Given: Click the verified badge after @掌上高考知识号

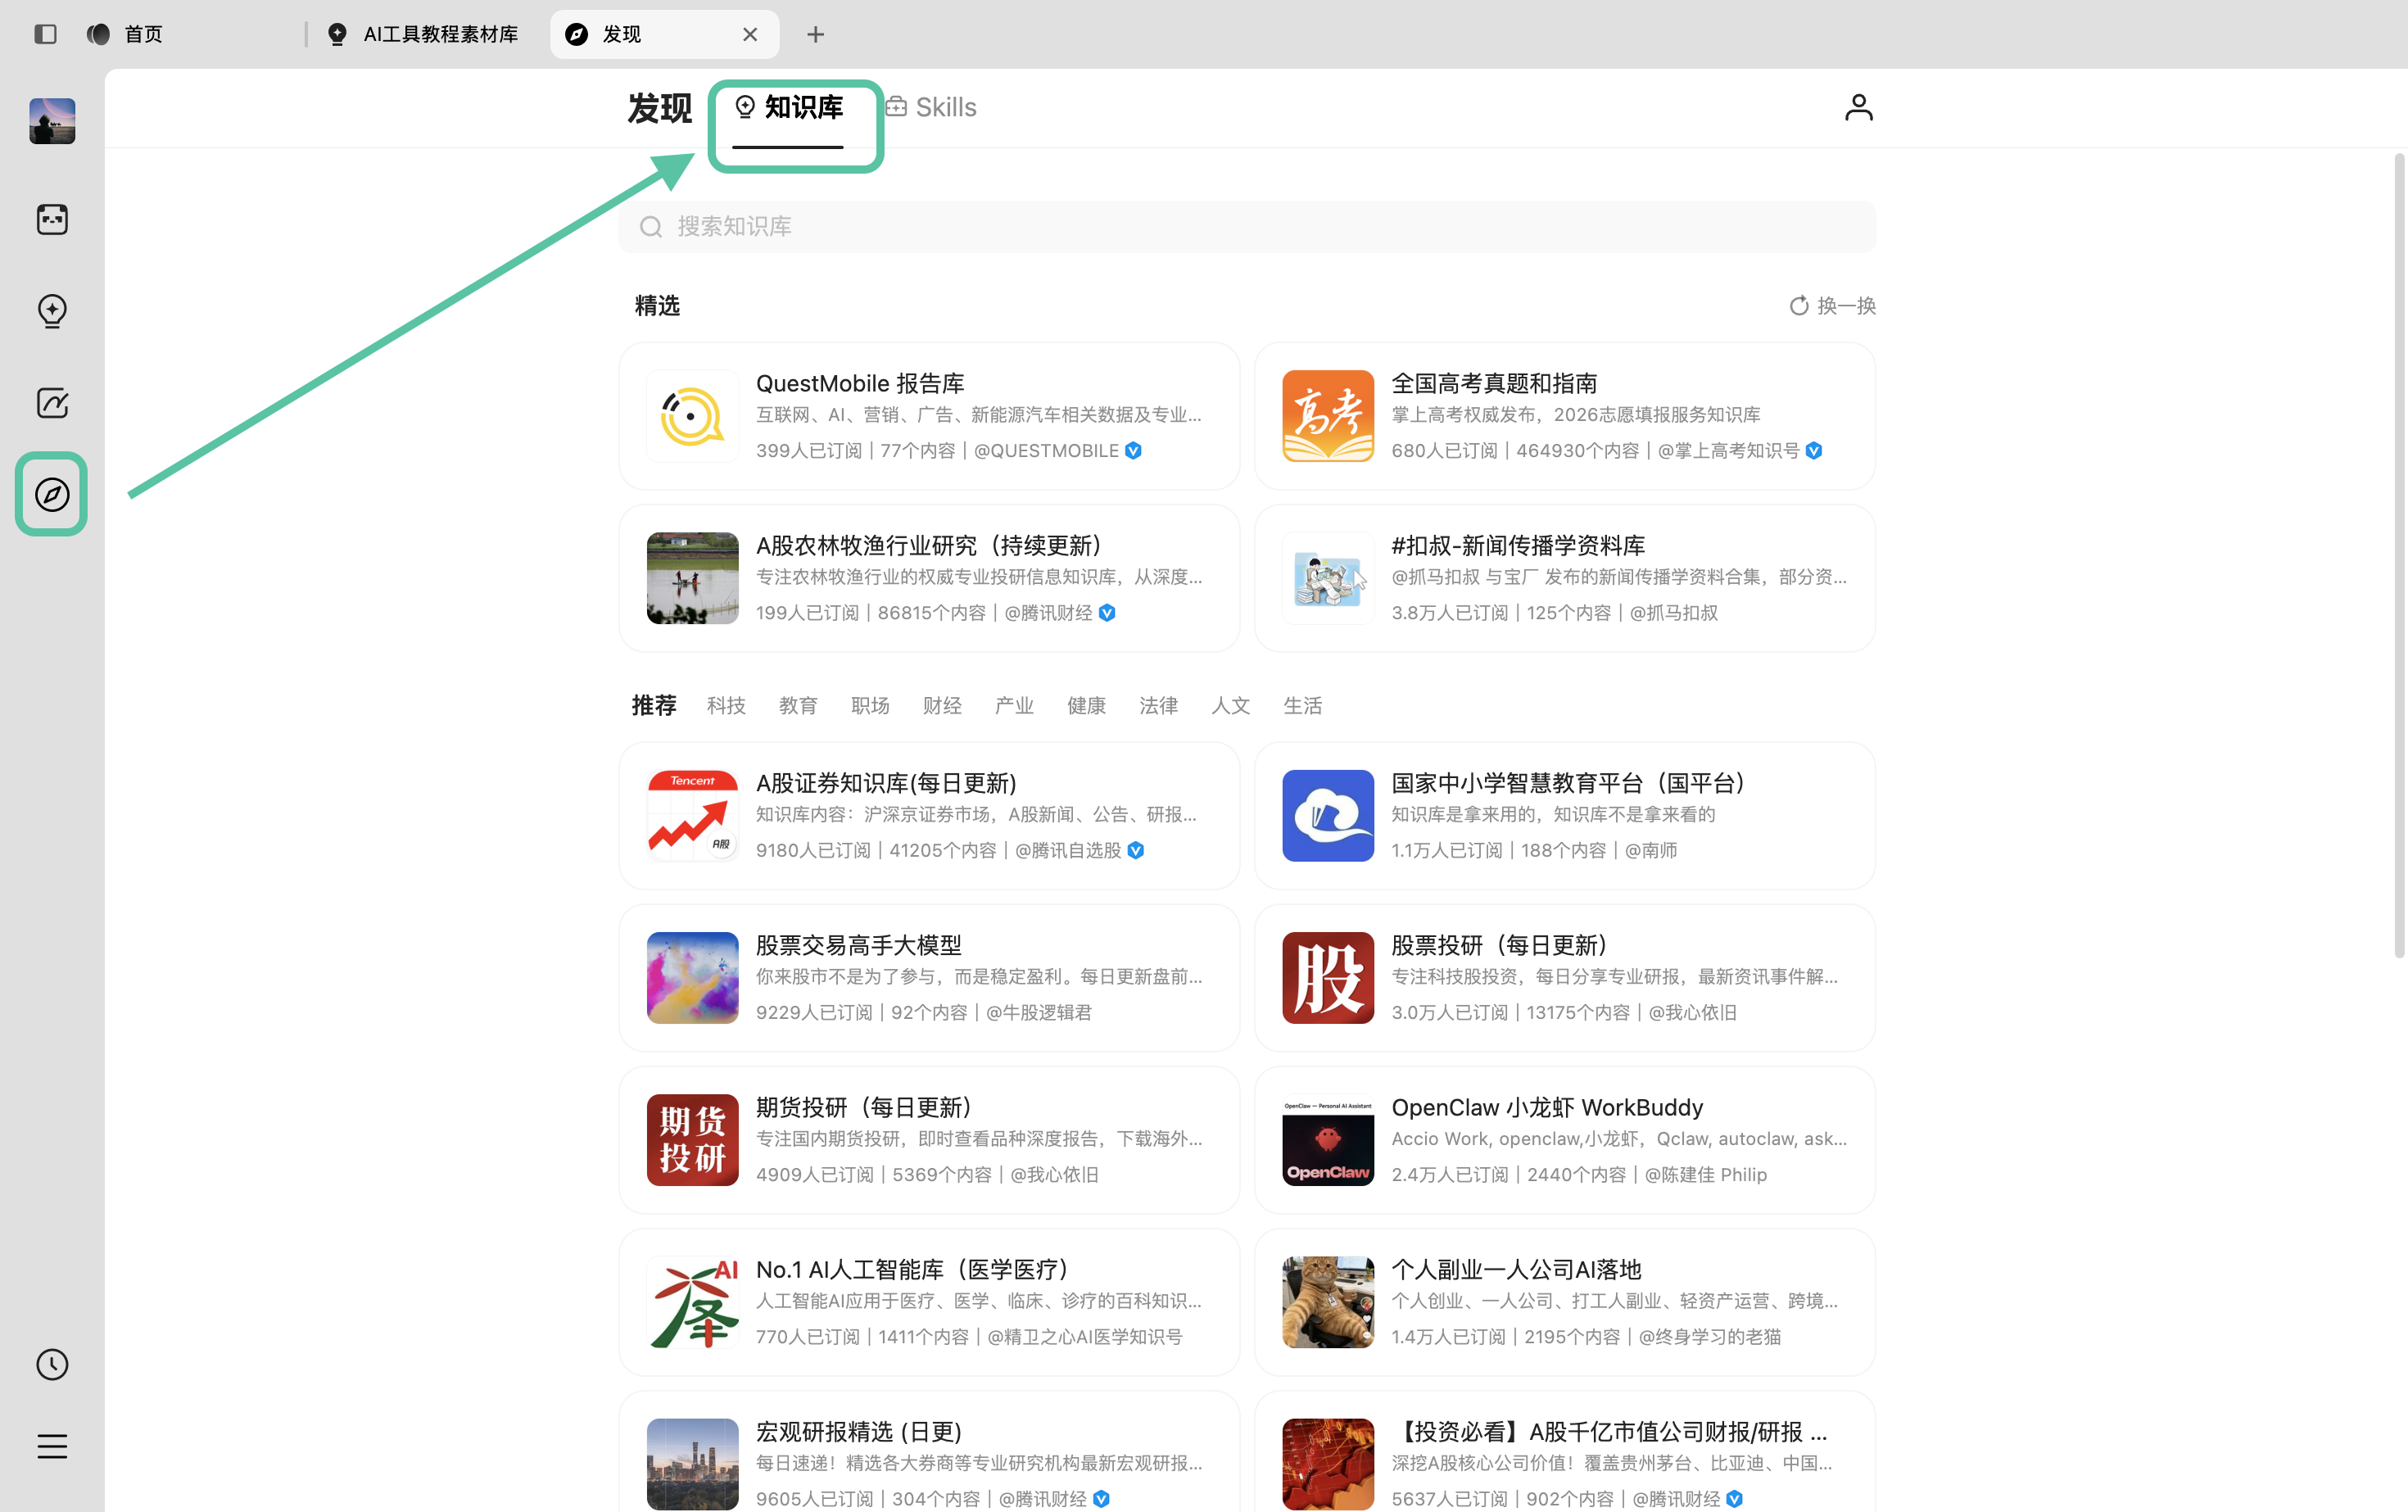Looking at the screenshot, I should [x=1814, y=451].
